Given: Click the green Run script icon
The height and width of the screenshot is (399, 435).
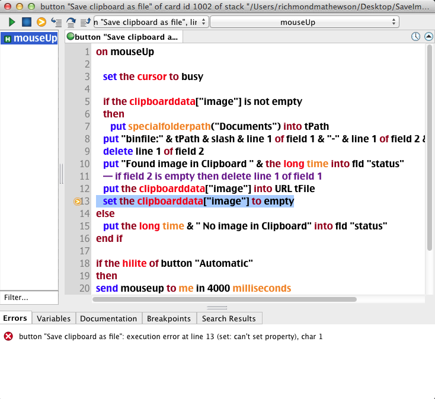Looking at the screenshot, I should [x=12, y=22].
